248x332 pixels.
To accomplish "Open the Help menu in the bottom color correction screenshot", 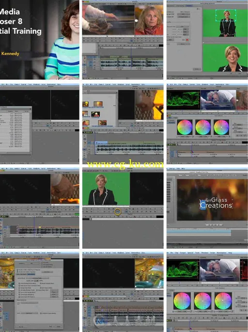I will coord(230,253).
